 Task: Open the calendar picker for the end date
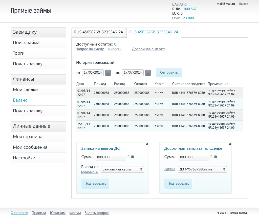pos(148,73)
